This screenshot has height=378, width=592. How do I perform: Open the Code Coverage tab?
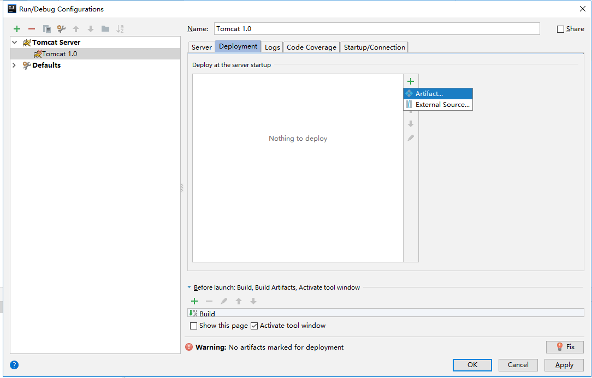tap(311, 47)
